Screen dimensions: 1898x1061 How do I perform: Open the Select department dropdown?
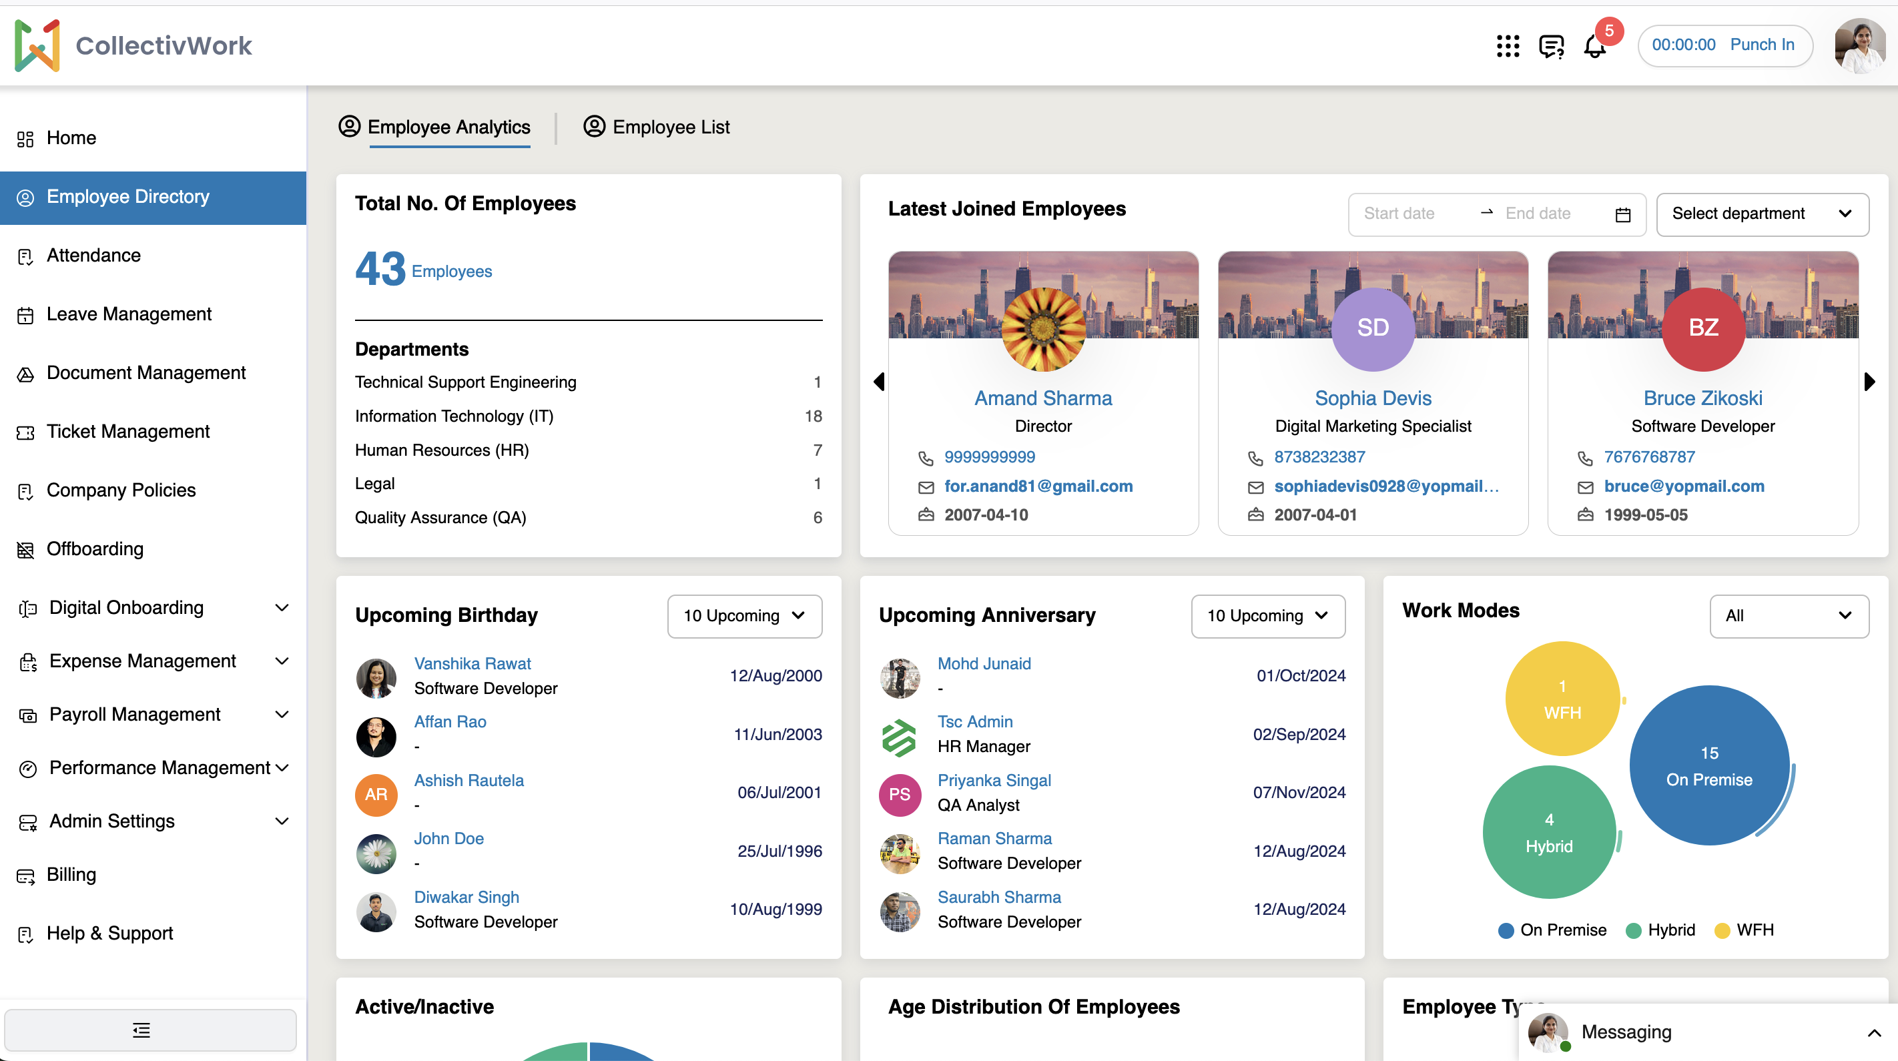pos(1762,214)
